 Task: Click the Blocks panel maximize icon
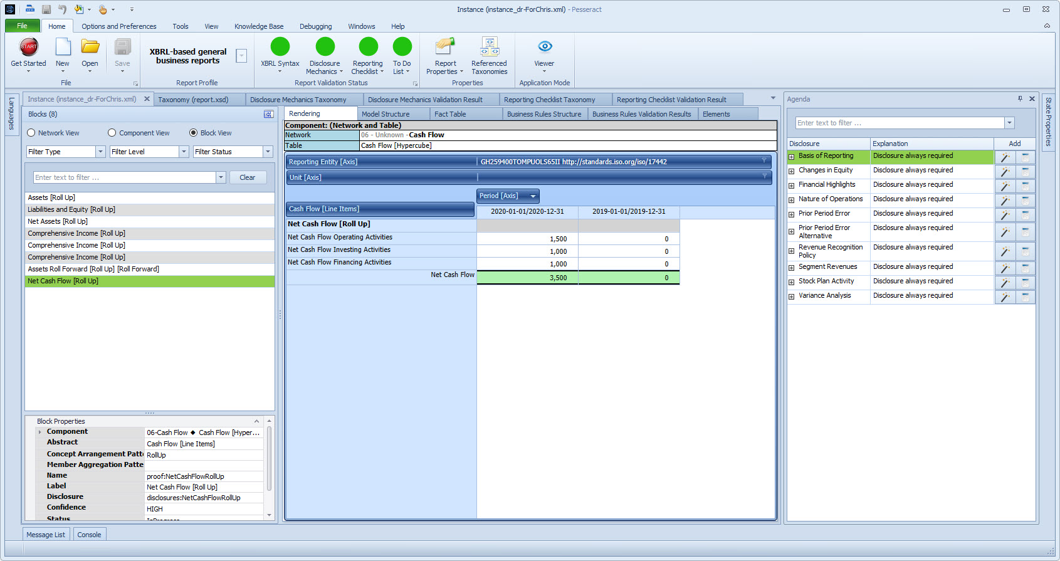268,114
